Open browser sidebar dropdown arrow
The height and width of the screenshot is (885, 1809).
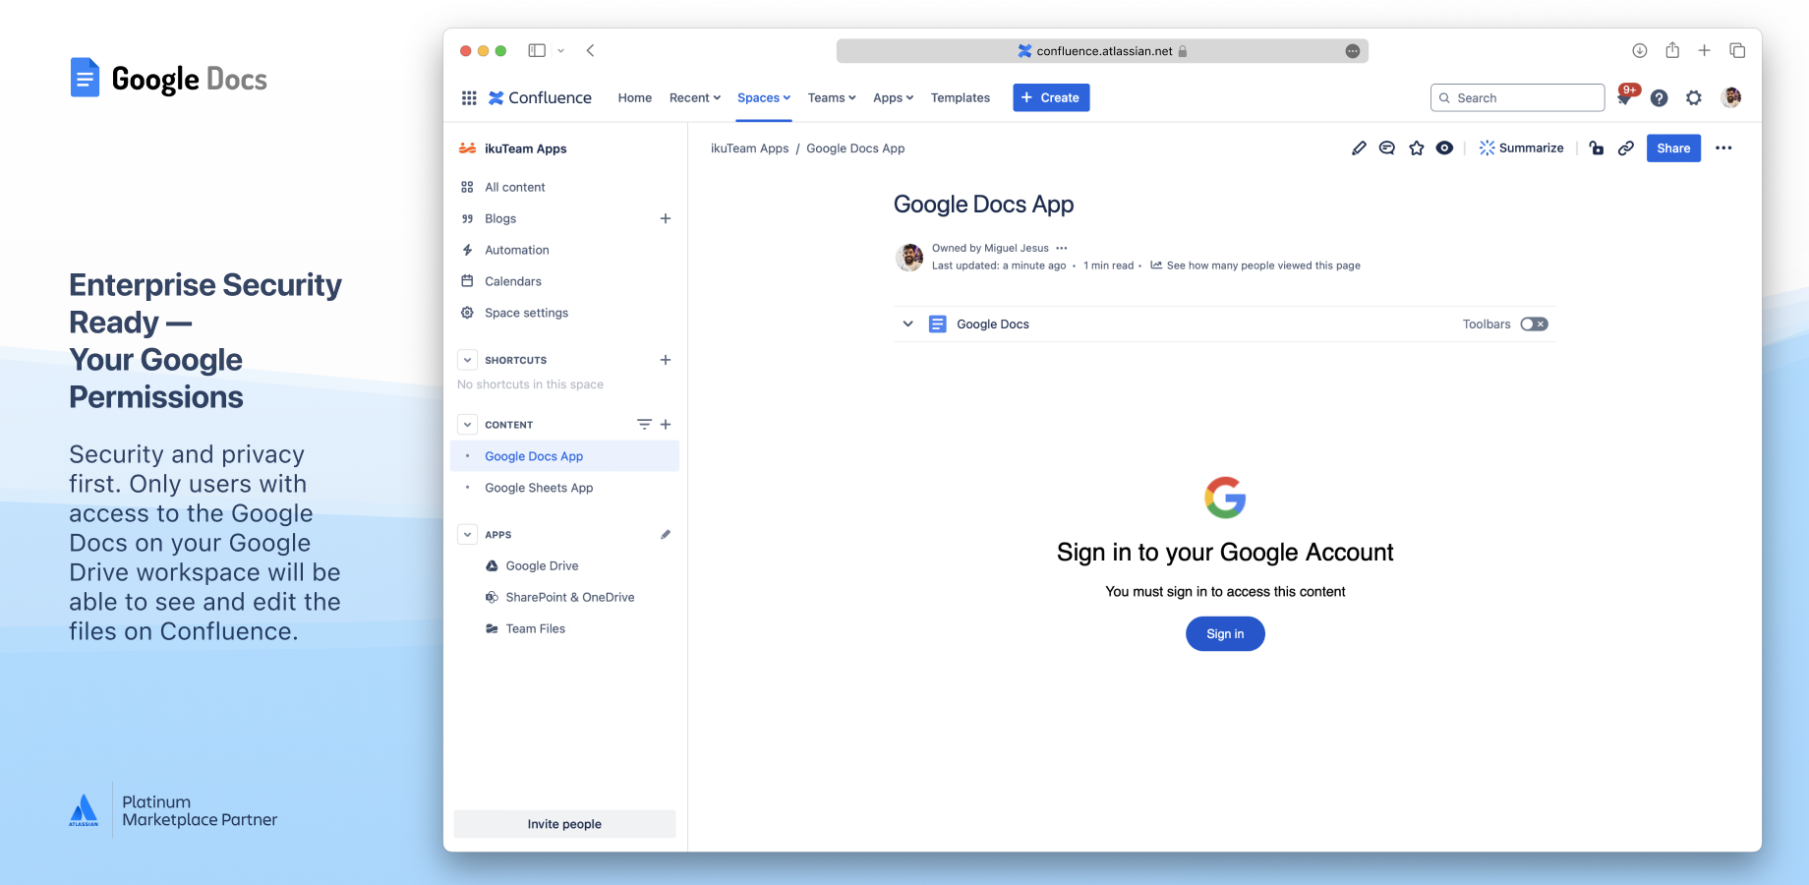pyautogui.click(x=561, y=50)
